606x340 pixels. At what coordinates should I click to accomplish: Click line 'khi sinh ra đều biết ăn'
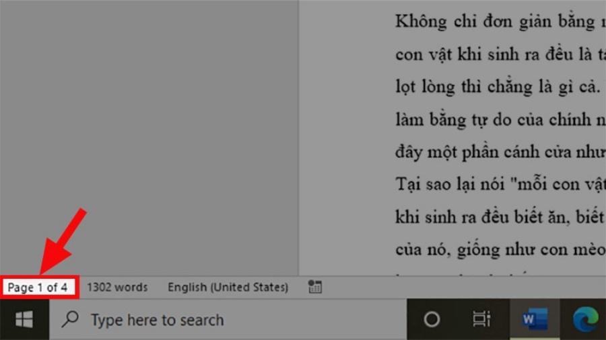498,217
